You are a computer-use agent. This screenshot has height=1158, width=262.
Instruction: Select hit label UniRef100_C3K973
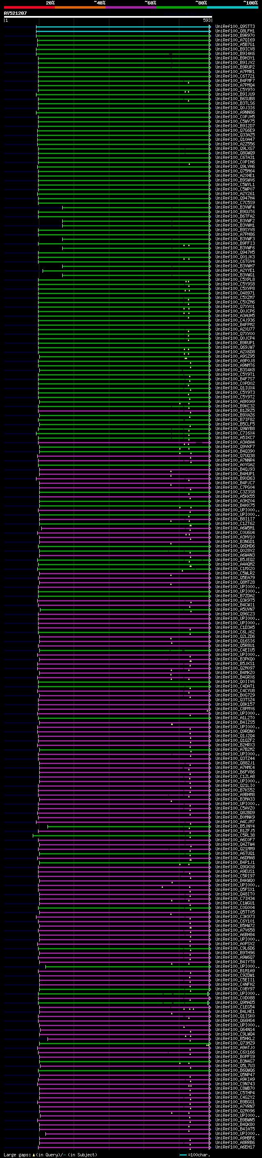235,916
